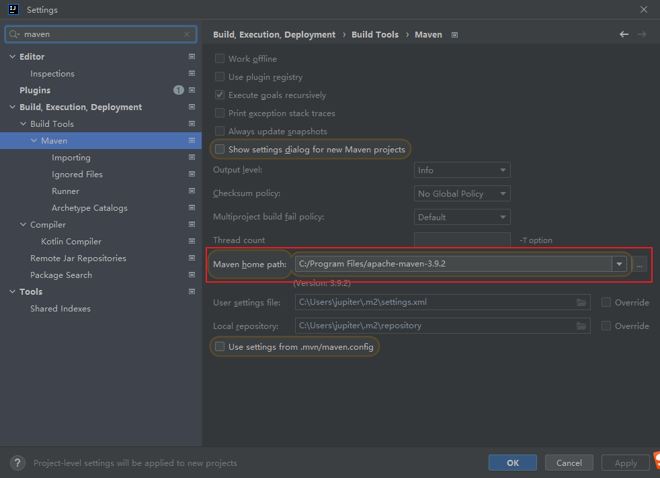Click the Local repository path field
660x478 pixels.
(x=443, y=326)
